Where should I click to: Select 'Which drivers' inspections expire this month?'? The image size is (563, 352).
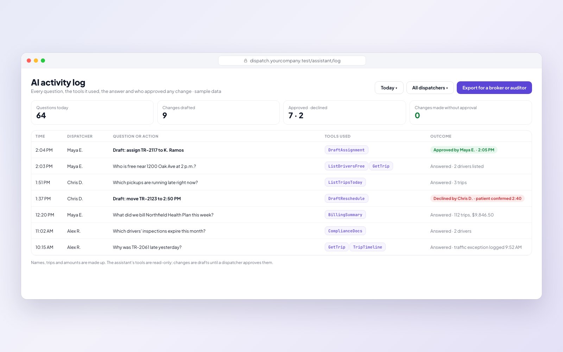coord(159,231)
